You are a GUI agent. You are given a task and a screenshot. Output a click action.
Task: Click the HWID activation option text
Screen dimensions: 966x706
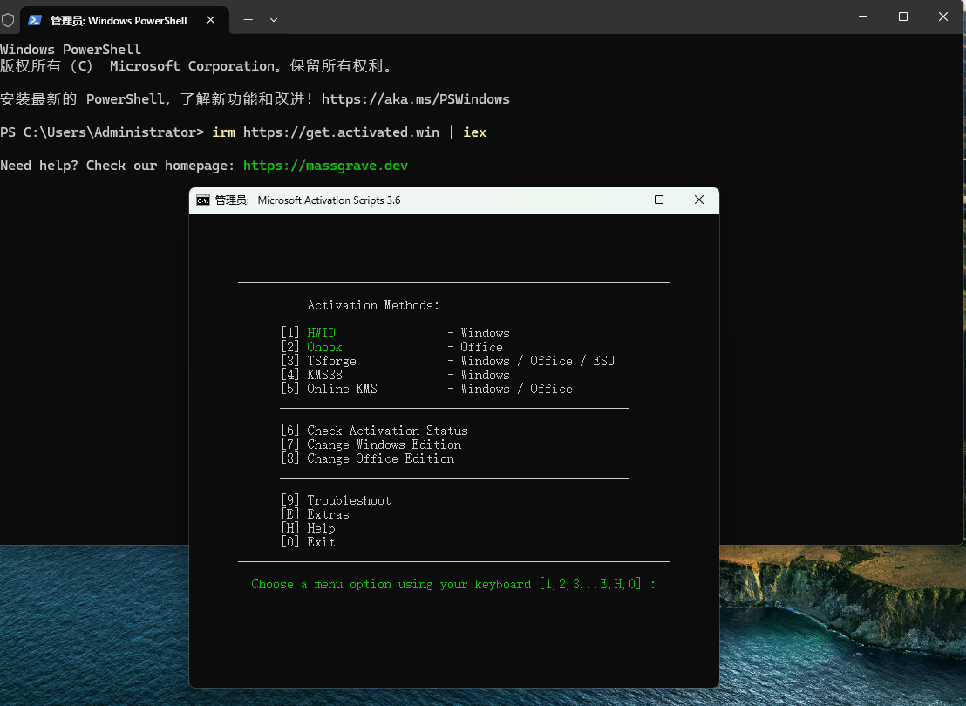tap(322, 333)
